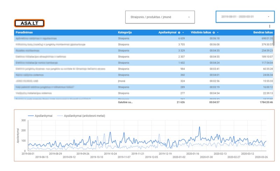
Task: Click chart date label 2020-03-26
Action: pos(261,157)
